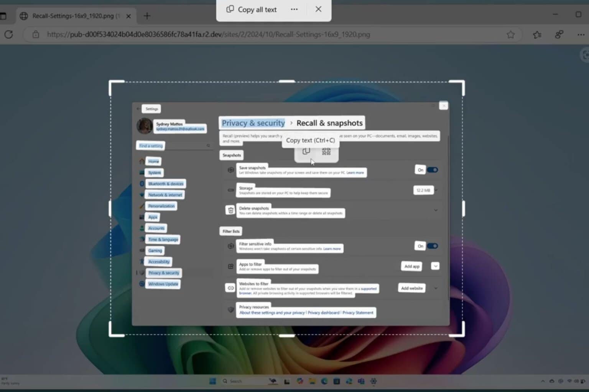Open the three-dot menu next to Copy all text
Screen dimensions: 589x392
point(294,9)
